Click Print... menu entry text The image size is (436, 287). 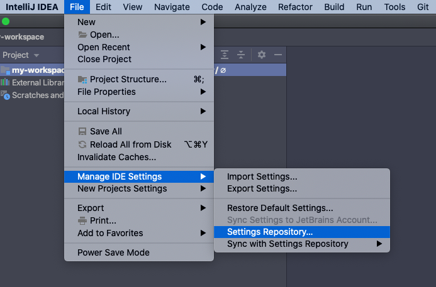click(103, 220)
